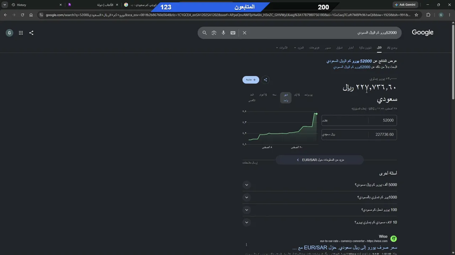Open the يورو currency selector
Viewport: 455px width, 255px height.
coord(345,120)
